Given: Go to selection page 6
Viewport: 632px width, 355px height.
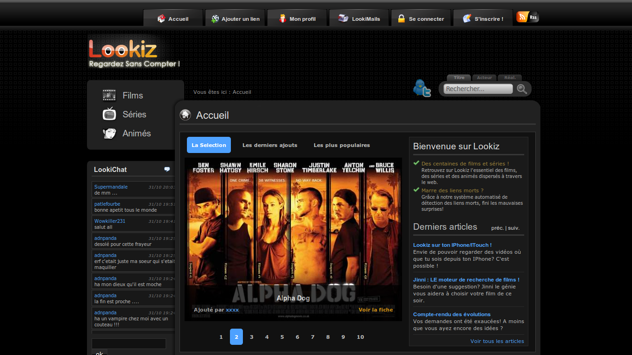Looking at the screenshot, I should point(297,337).
